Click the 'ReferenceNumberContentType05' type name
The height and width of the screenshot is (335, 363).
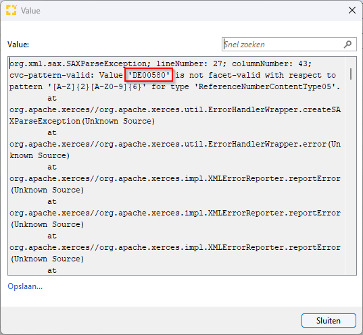click(265, 86)
